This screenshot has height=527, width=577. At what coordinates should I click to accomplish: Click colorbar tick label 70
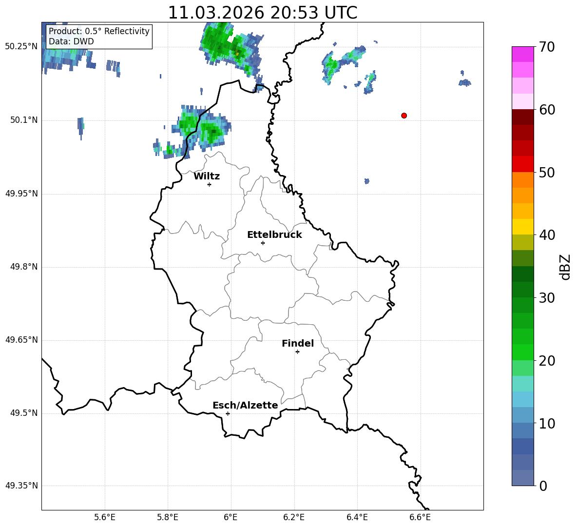click(x=547, y=47)
